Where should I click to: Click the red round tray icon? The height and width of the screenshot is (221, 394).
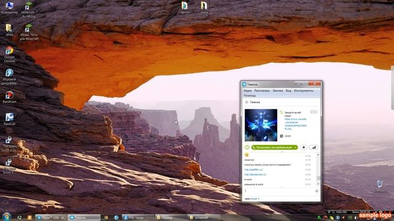pyautogui.click(x=326, y=218)
